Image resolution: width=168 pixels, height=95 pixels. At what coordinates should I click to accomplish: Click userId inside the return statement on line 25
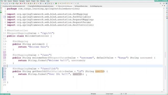coord(77,74)
